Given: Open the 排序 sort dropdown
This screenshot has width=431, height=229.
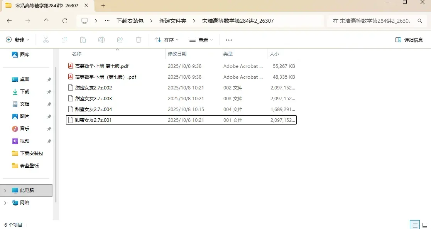Looking at the screenshot, I should (167, 40).
